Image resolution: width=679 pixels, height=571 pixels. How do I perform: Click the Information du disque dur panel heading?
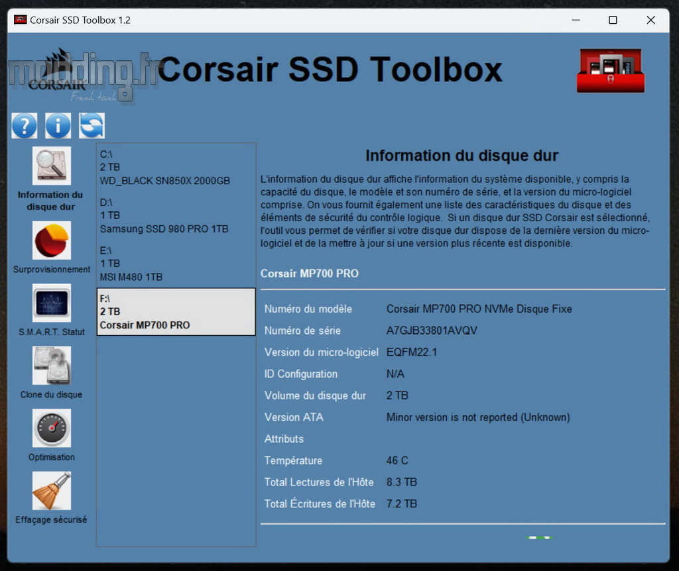[462, 155]
